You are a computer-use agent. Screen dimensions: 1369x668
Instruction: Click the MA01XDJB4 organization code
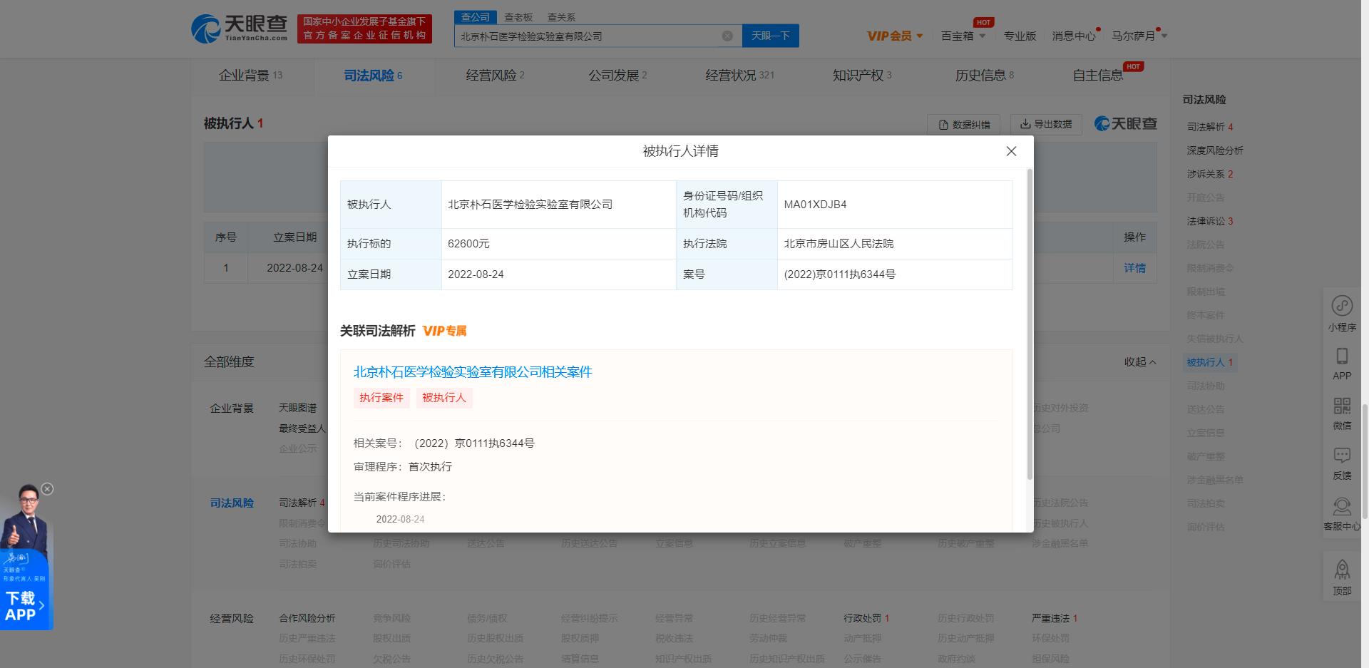815,205
